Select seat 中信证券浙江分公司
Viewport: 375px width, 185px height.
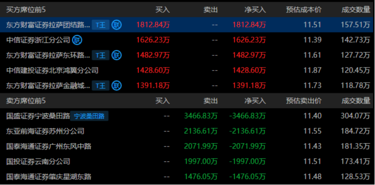(x=38, y=40)
